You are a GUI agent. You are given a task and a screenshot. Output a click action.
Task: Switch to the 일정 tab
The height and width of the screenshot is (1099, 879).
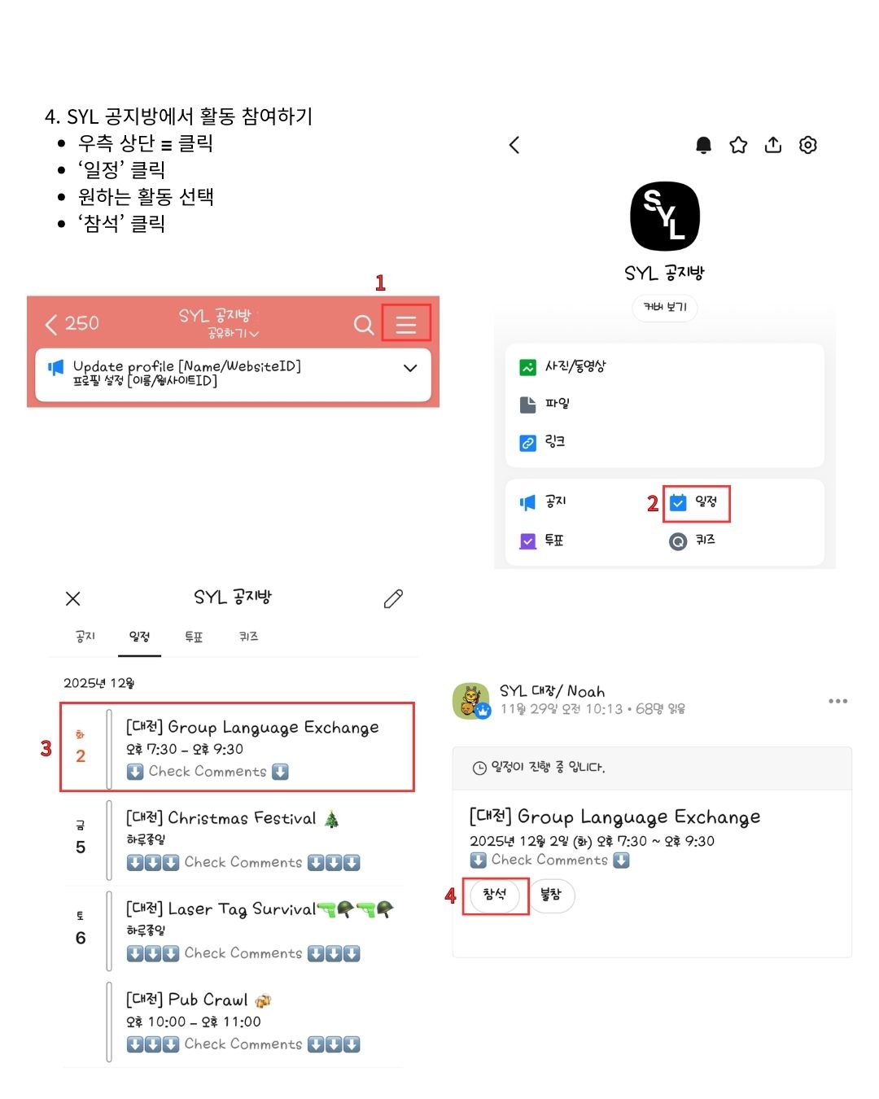click(140, 637)
